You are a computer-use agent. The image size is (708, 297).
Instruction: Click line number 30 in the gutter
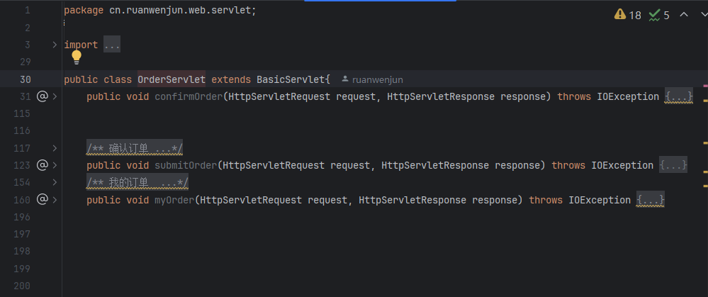pos(26,79)
